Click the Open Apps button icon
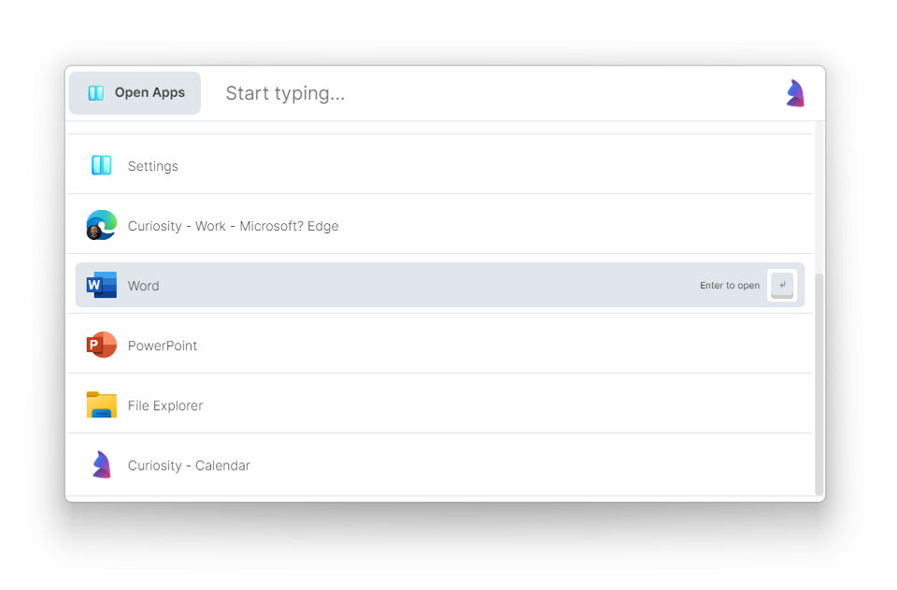Screen dimensions: 897x590 point(95,93)
